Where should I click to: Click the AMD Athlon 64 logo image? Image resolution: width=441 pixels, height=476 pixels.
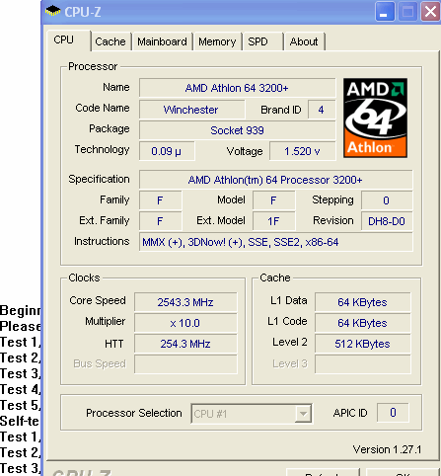point(375,118)
